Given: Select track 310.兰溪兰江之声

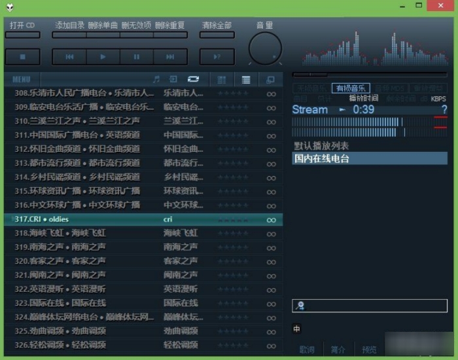Looking at the screenshot, I should click(x=143, y=121).
